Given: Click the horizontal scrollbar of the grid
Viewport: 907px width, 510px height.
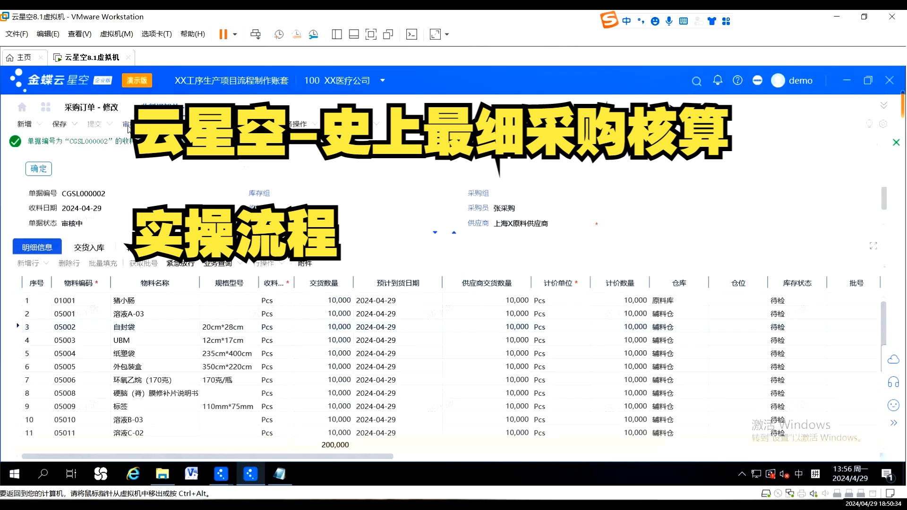Looking at the screenshot, I should tap(207, 456).
